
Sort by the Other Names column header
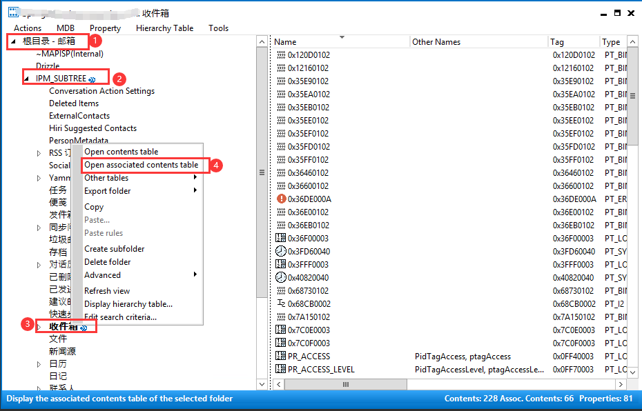click(x=478, y=41)
